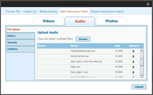Click trash icon for dojo casino wav file
The height and width of the screenshot is (95, 153).
pos(133,62)
